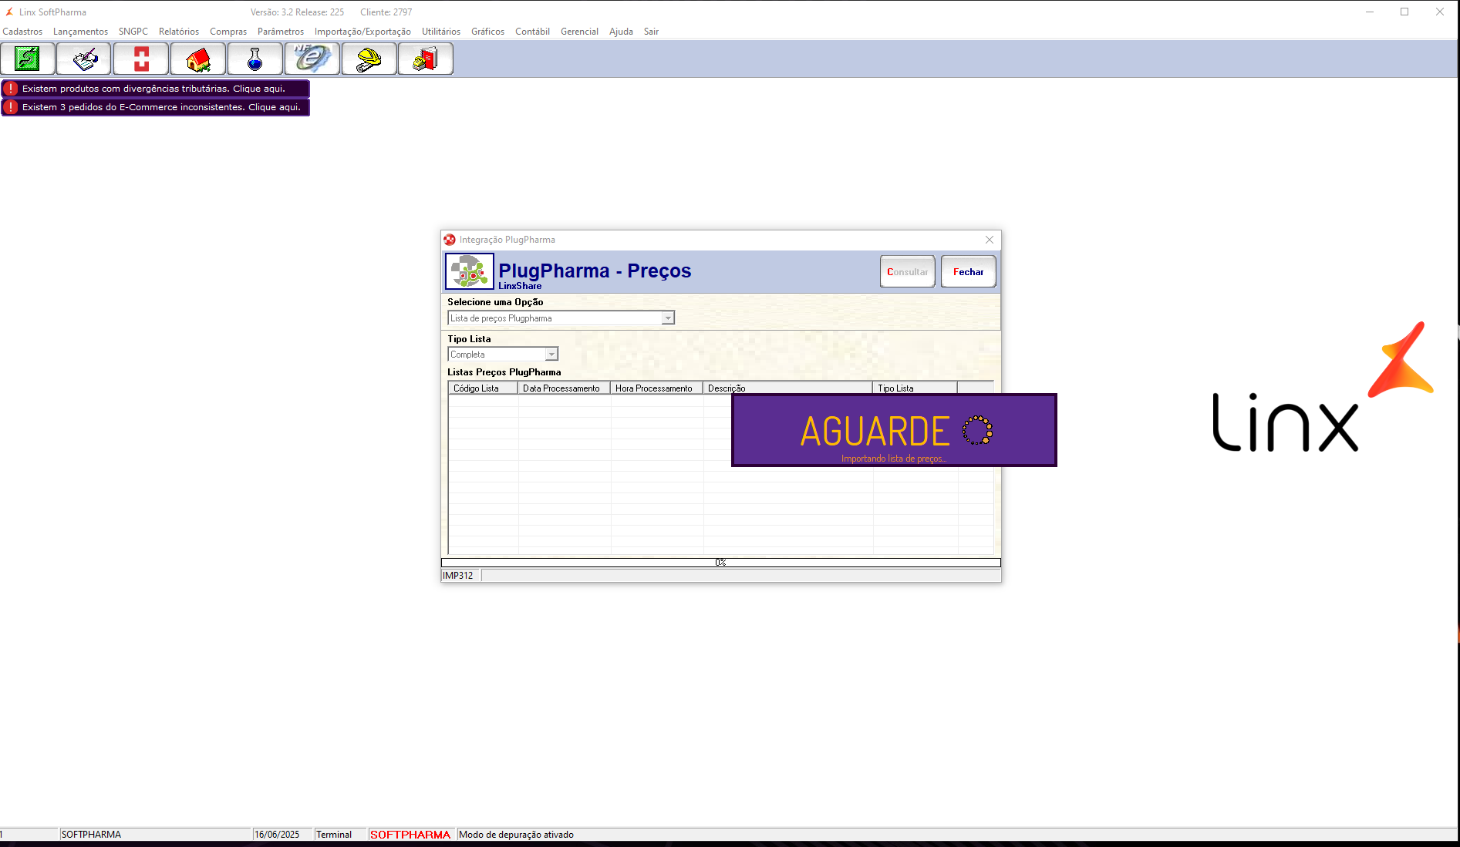
Task: Open the Utilitários menu
Action: [441, 32]
